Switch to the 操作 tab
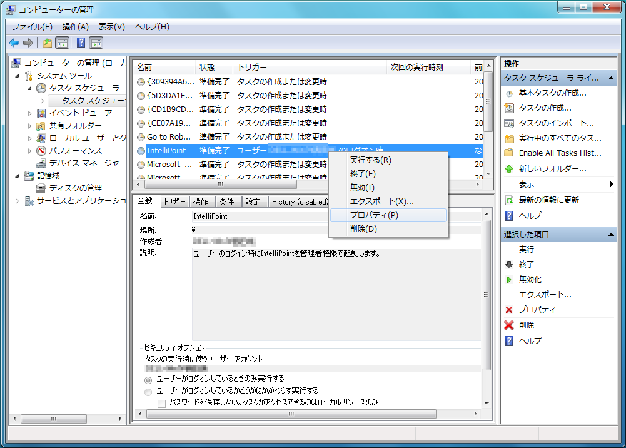This screenshot has width=626, height=448. pos(201,202)
